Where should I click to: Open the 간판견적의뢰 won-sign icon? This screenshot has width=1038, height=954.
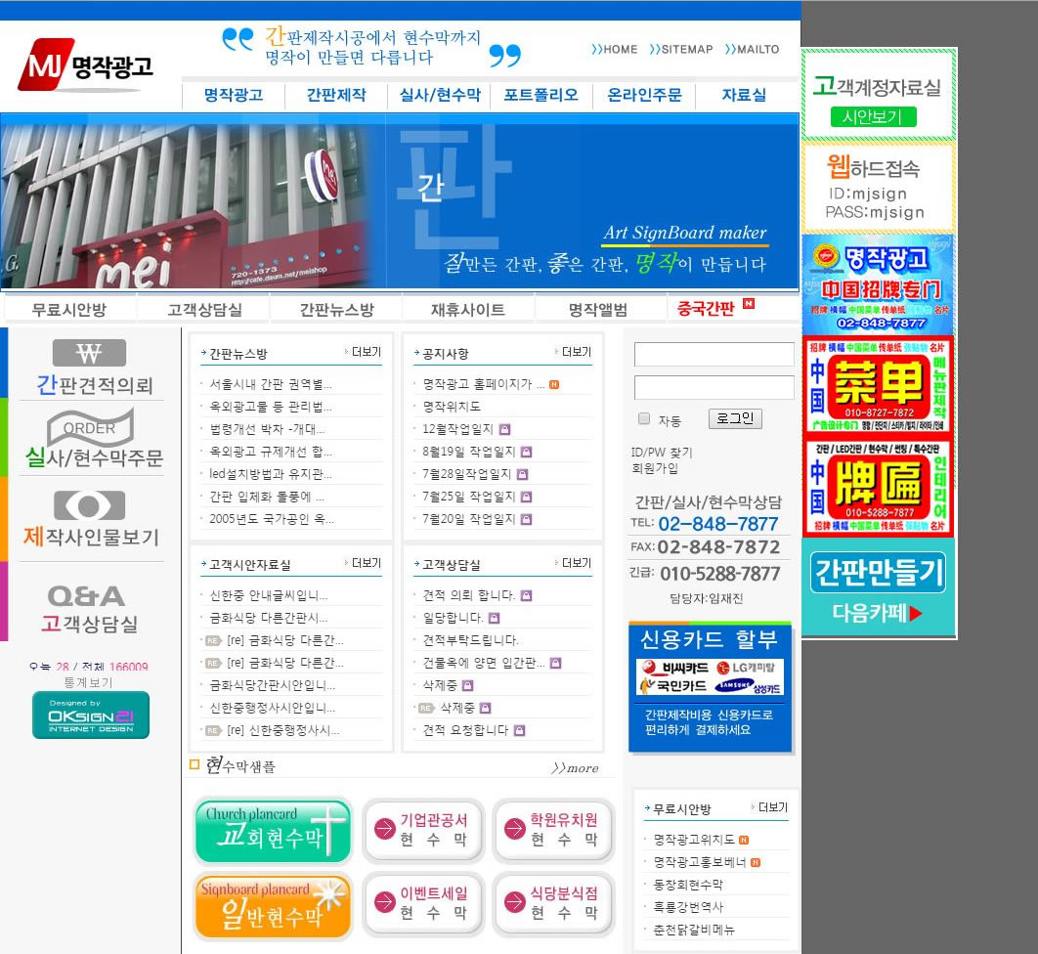[x=89, y=354]
